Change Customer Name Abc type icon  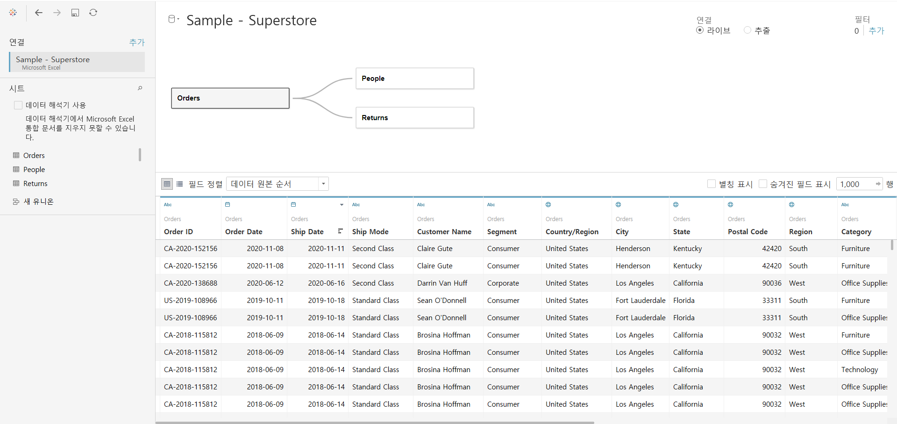421,204
